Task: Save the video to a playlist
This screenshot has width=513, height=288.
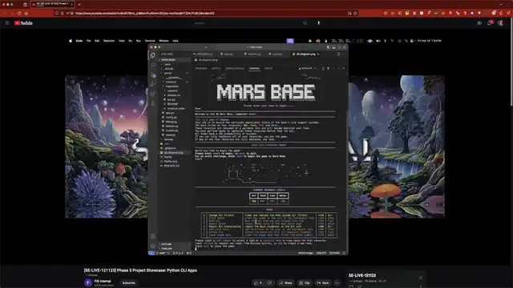Action: tap(322, 282)
